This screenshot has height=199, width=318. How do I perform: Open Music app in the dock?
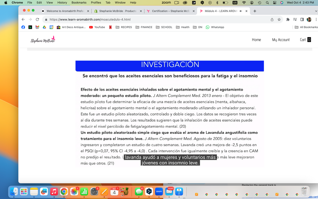54,192
